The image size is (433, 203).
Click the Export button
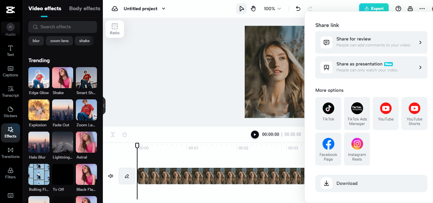pyautogui.click(x=374, y=9)
